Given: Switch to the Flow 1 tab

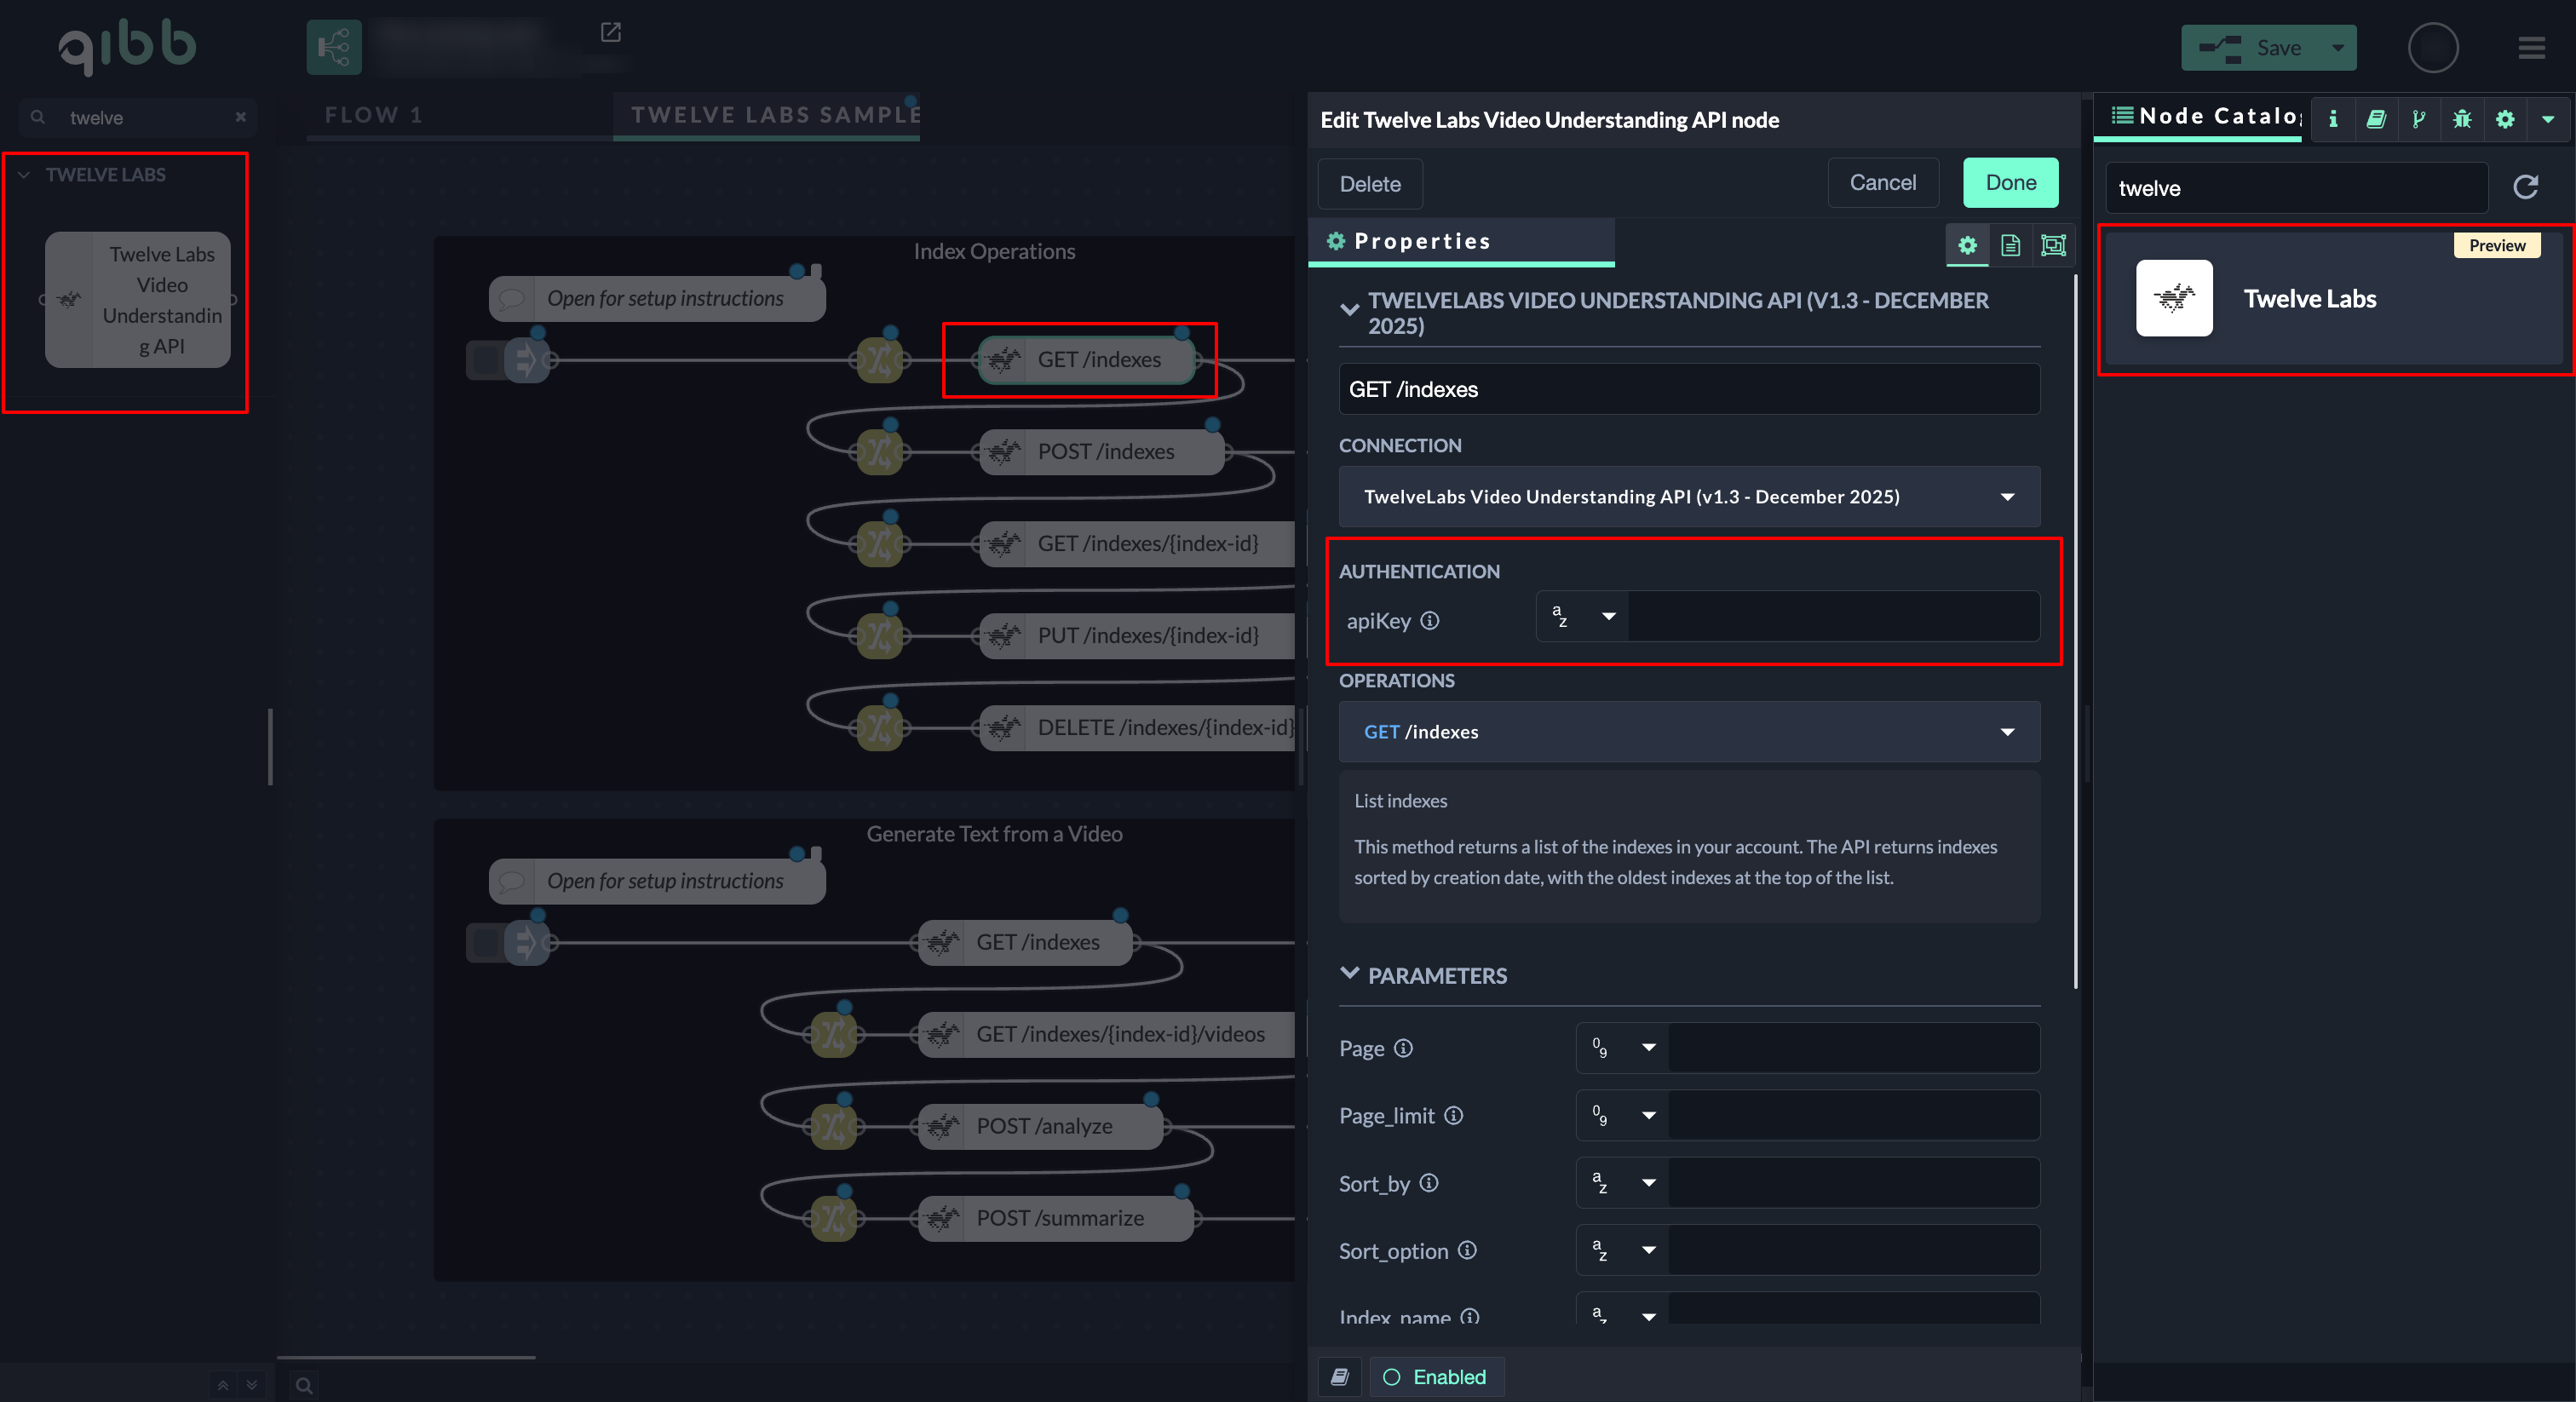Looking at the screenshot, I should pos(374,115).
